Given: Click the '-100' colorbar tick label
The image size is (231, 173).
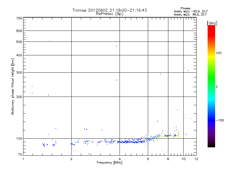Looking at the screenshot, I should 220,120.
